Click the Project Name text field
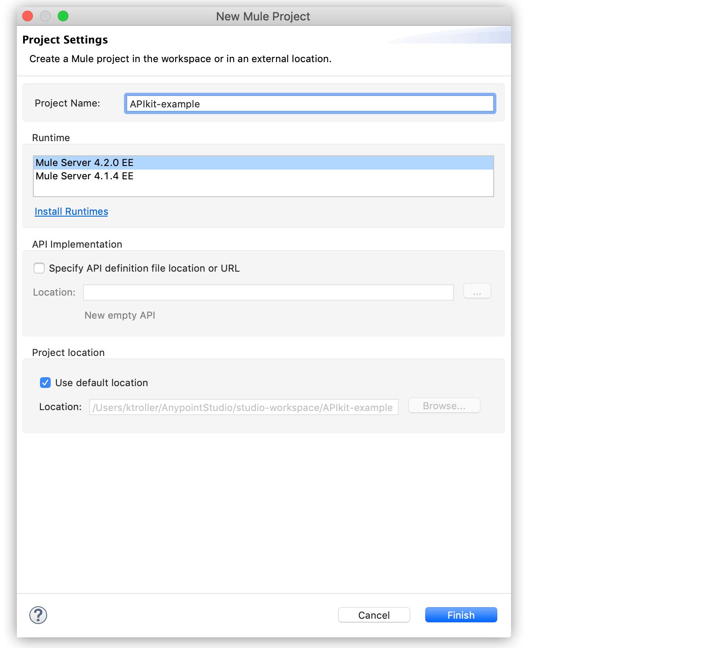Screen dimensions: 711x648 pyautogui.click(x=310, y=104)
